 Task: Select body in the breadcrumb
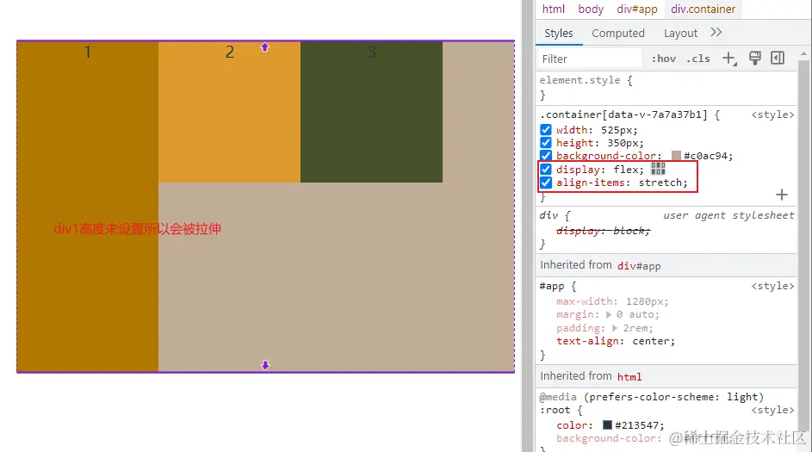(591, 9)
